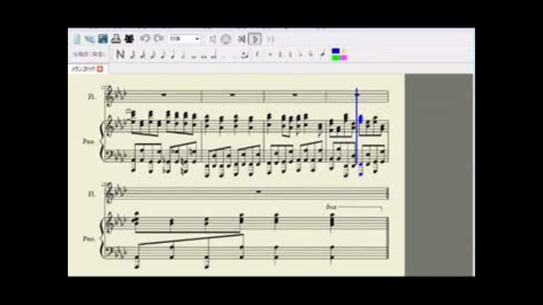Rewind playback to the start

click(x=242, y=39)
